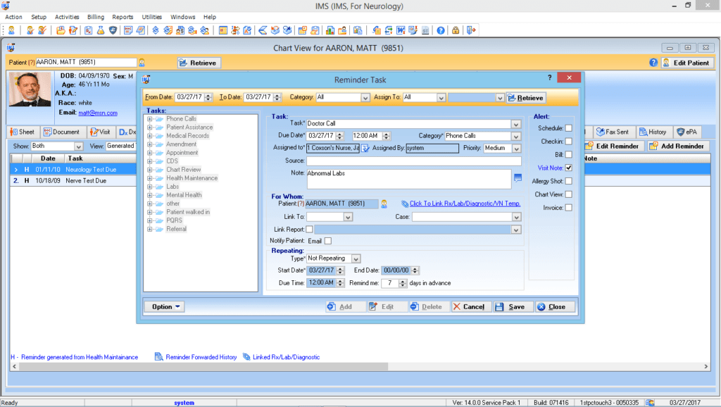Screen dimensions: 721x407
Task: Click a dollar-sign billing icon on the toolbar
Action: click(x=156, y=30)
